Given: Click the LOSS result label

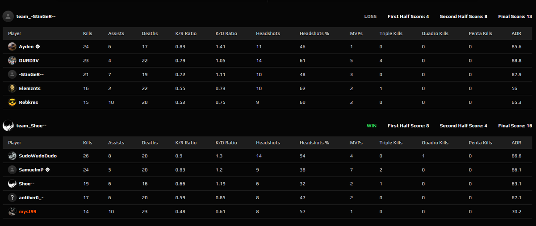Looking at the screenshot, I should pos(370,16).
